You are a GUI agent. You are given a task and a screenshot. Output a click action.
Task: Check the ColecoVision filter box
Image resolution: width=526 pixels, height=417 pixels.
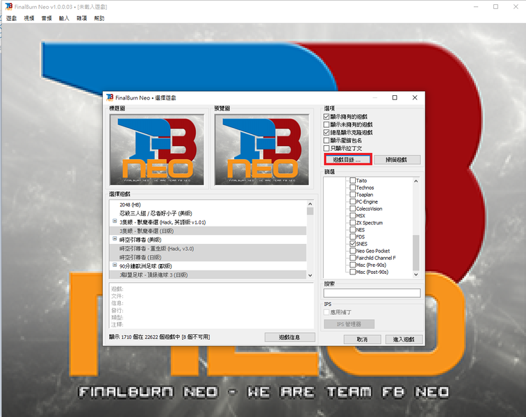tap(352, 208)
